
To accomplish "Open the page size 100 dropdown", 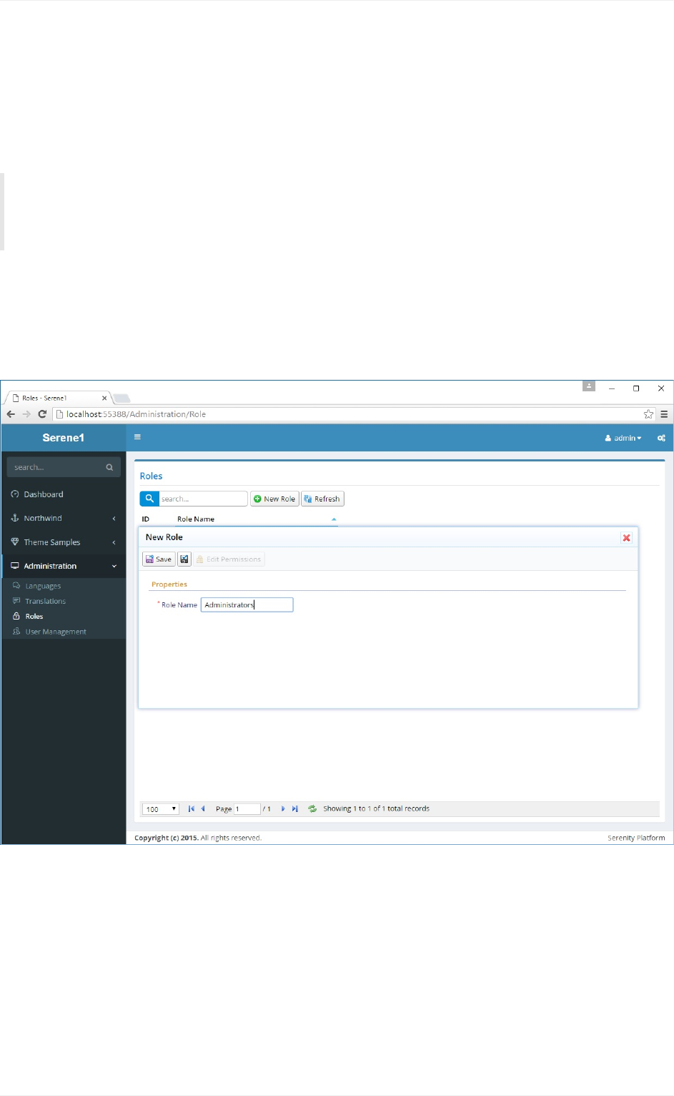I will click(161, 809).
